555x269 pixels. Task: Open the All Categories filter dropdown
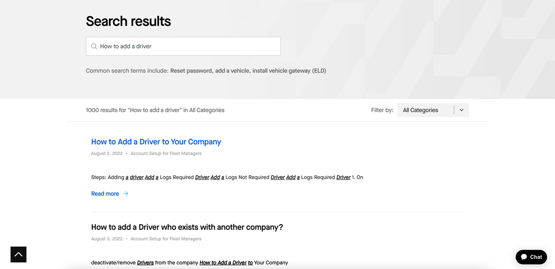coord(433,110)
